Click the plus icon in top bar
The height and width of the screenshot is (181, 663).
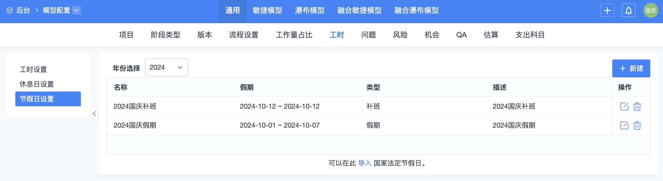tap(607, 11)
